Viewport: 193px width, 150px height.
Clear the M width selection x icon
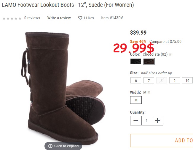pos(149,93)
